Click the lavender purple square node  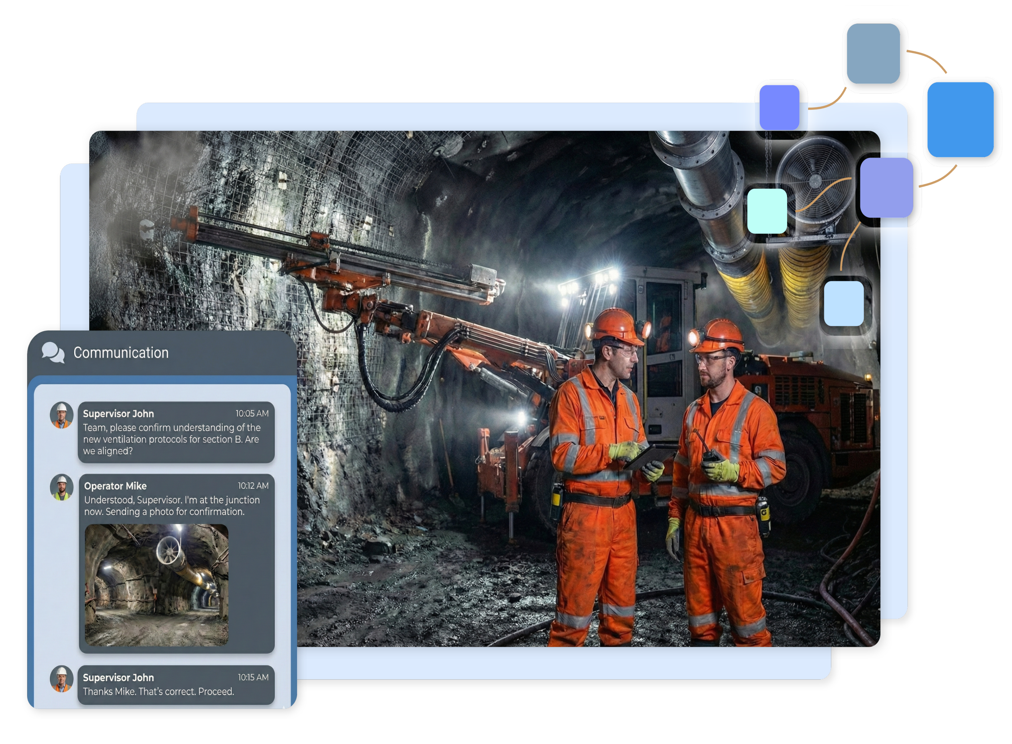(886, 187)
